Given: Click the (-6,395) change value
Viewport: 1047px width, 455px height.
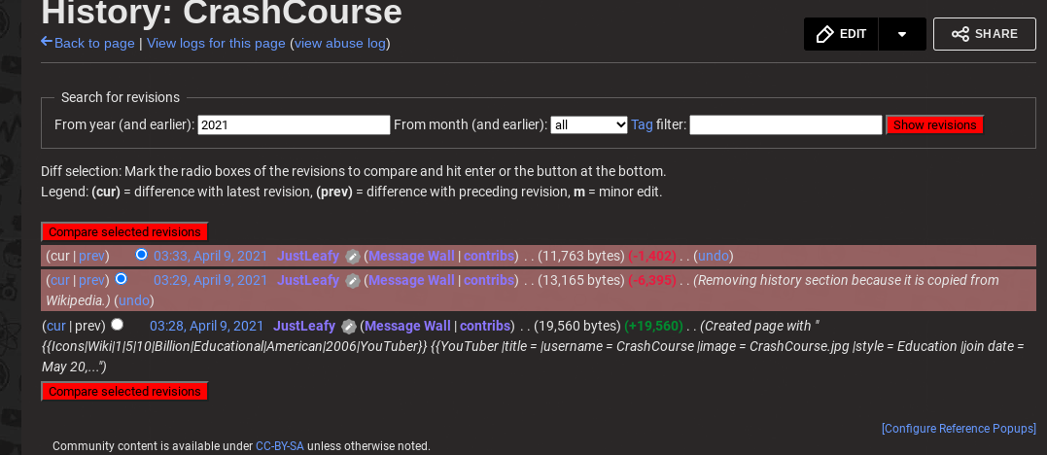Looking at the screenshot, I should click(x=652, y=281).
